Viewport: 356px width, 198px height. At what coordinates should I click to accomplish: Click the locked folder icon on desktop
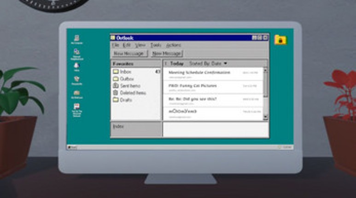[280, 40]
